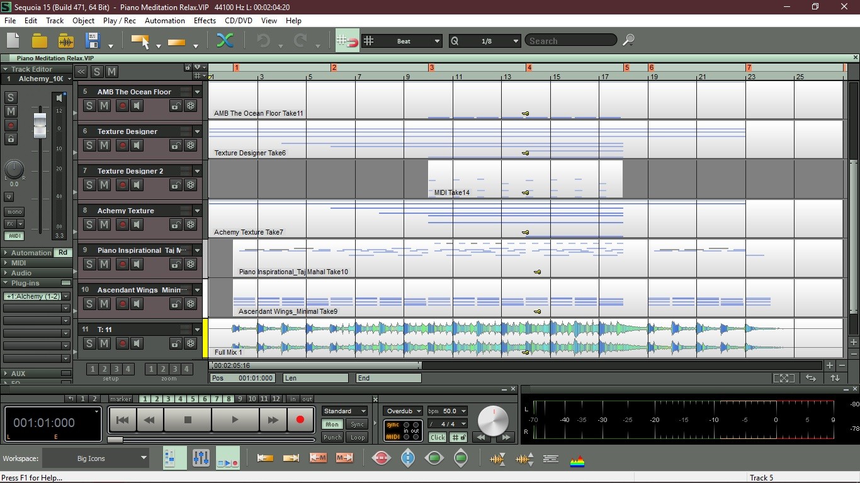Viewport: 860px width, 483px height.
Task: Open the Track menu
Action: (55, 21)
